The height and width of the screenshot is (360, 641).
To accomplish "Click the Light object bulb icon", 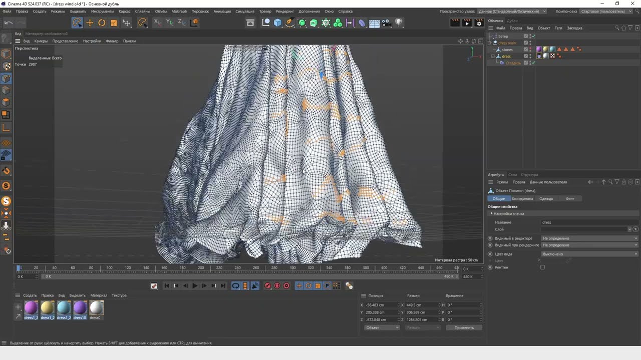I will click(399, 22).
